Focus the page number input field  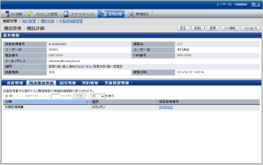point(55,96)
